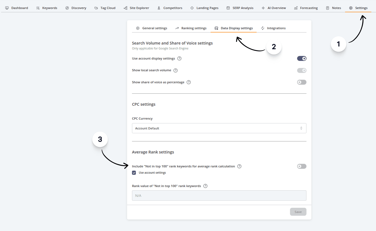376x231 pixels.
Task: Select the top Settings tab
Action: pos(358,8)
